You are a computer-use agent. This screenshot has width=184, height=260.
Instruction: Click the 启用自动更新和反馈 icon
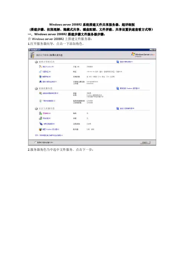pyautogui.click(x=40, y=93)
